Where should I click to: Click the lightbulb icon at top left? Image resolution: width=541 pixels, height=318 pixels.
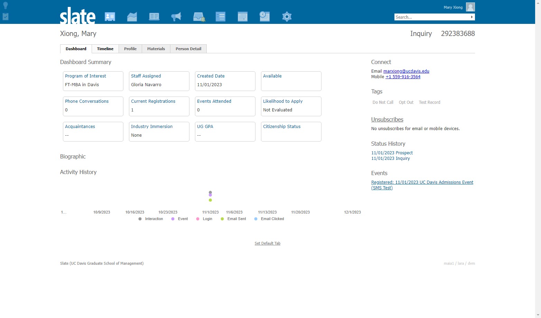point(6,5)
